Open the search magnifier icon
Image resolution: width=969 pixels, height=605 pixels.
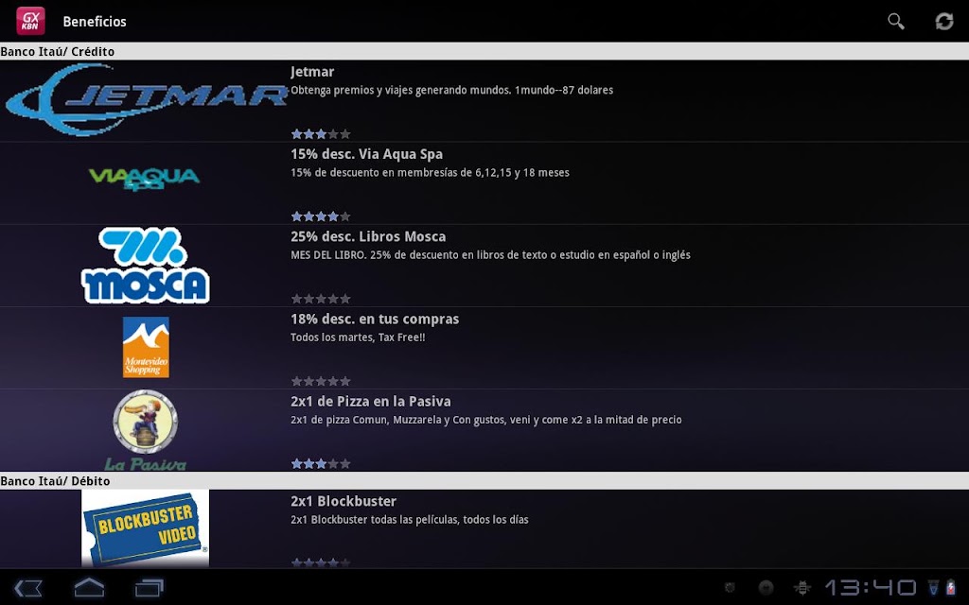(895, 21)
